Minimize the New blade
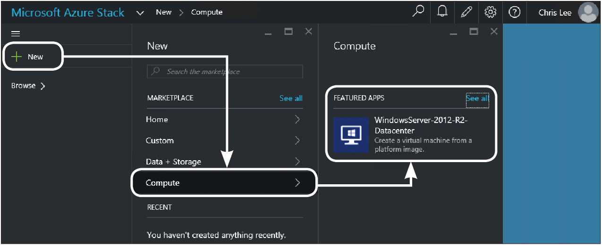602x246 pixels. coord(268,34)
